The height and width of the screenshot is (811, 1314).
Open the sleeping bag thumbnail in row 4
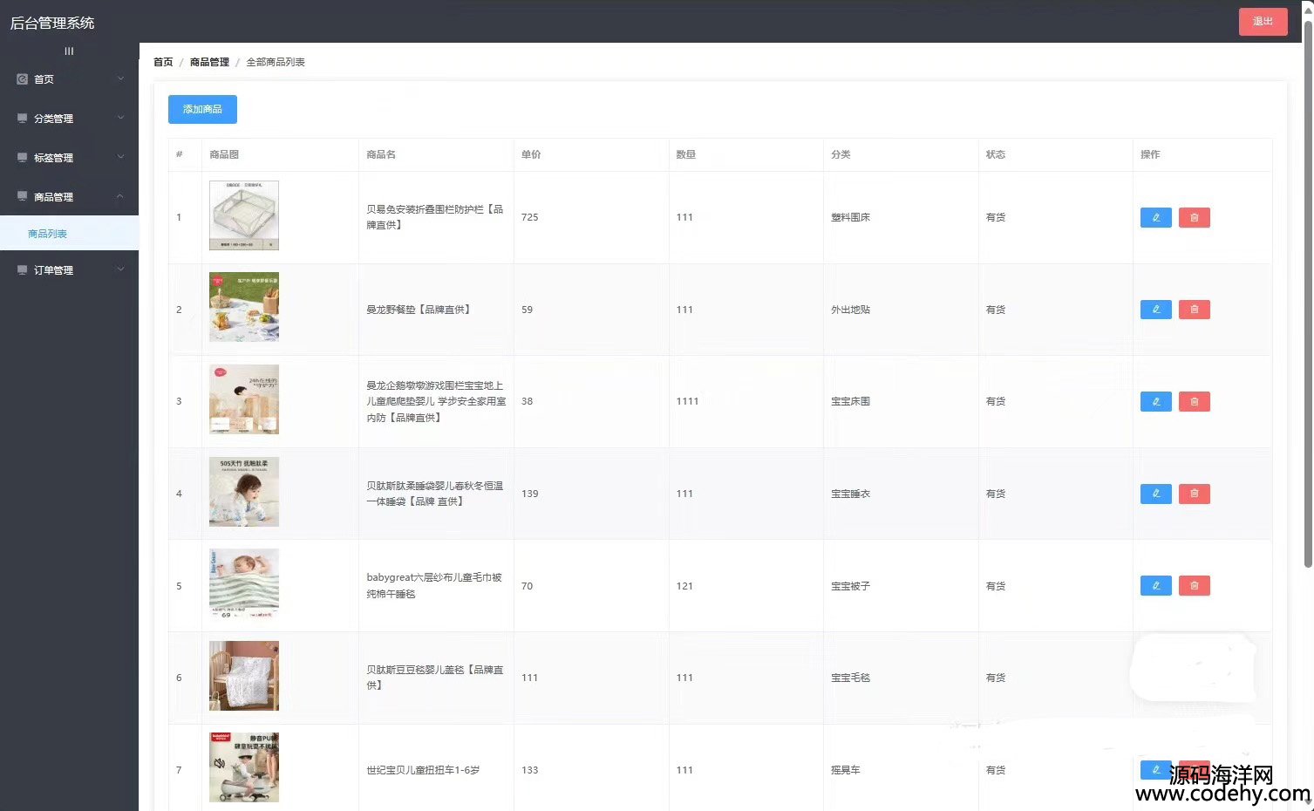click(x=244, y=492)
